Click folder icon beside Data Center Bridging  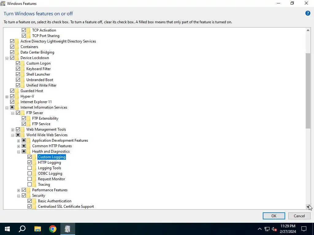pyautogui.click(x=17, y=52)
